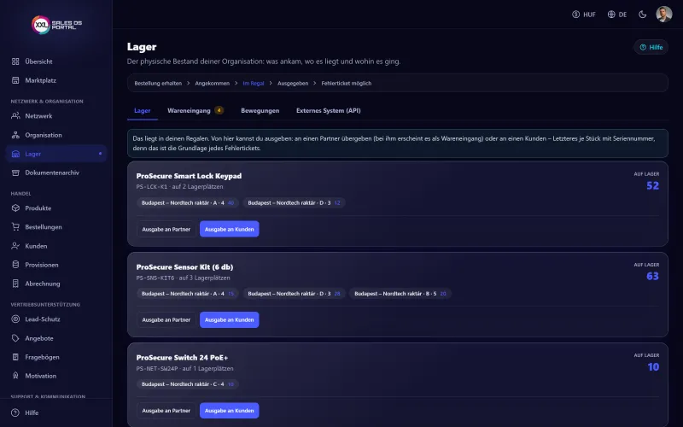683x427 pixels.
Task: Click the Wareneingang count badge 4
Action: coord(219,111)
